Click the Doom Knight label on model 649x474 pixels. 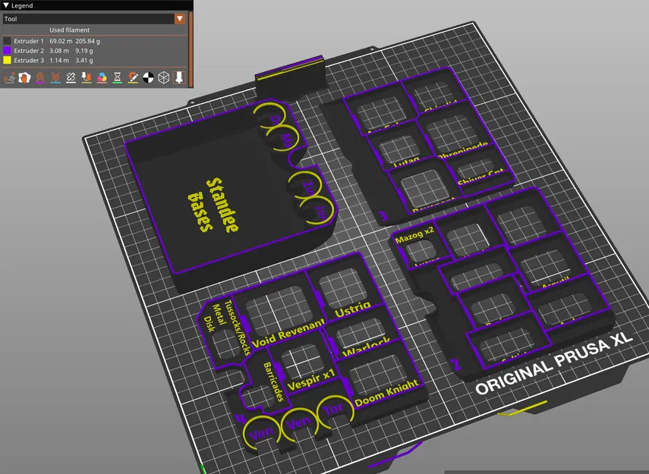coord(386,393)
